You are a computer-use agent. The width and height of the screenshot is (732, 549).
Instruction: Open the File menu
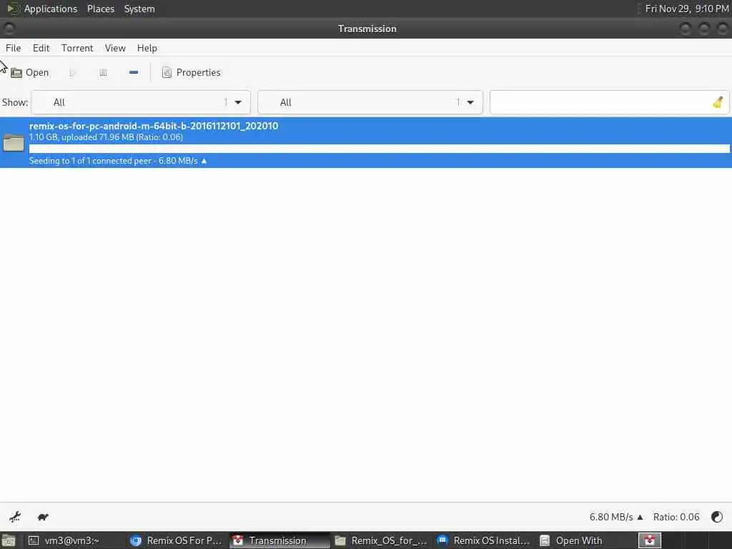point(13,48)
